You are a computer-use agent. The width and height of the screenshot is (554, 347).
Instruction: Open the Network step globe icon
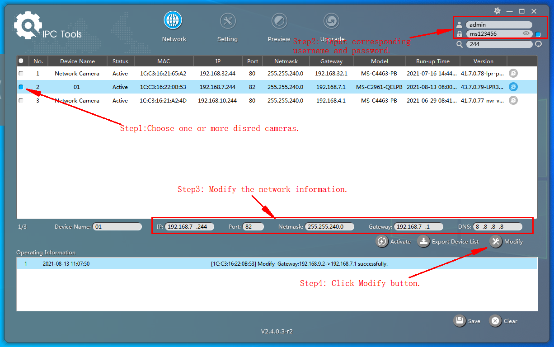point(173,21)
